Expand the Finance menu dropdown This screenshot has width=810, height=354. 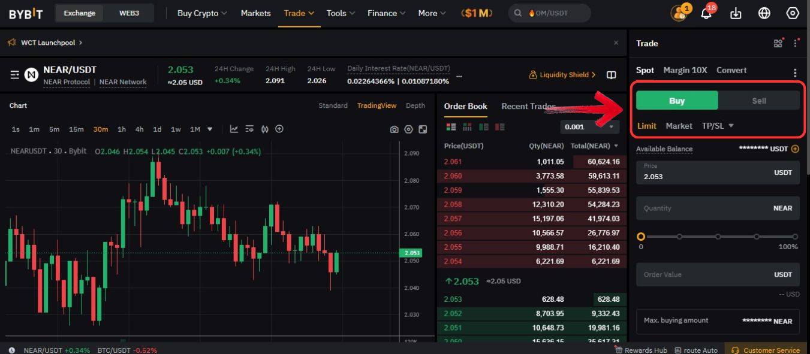click(387, 13)
